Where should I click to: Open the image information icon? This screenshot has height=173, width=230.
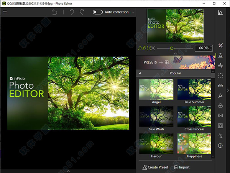(x=220, y=145)
